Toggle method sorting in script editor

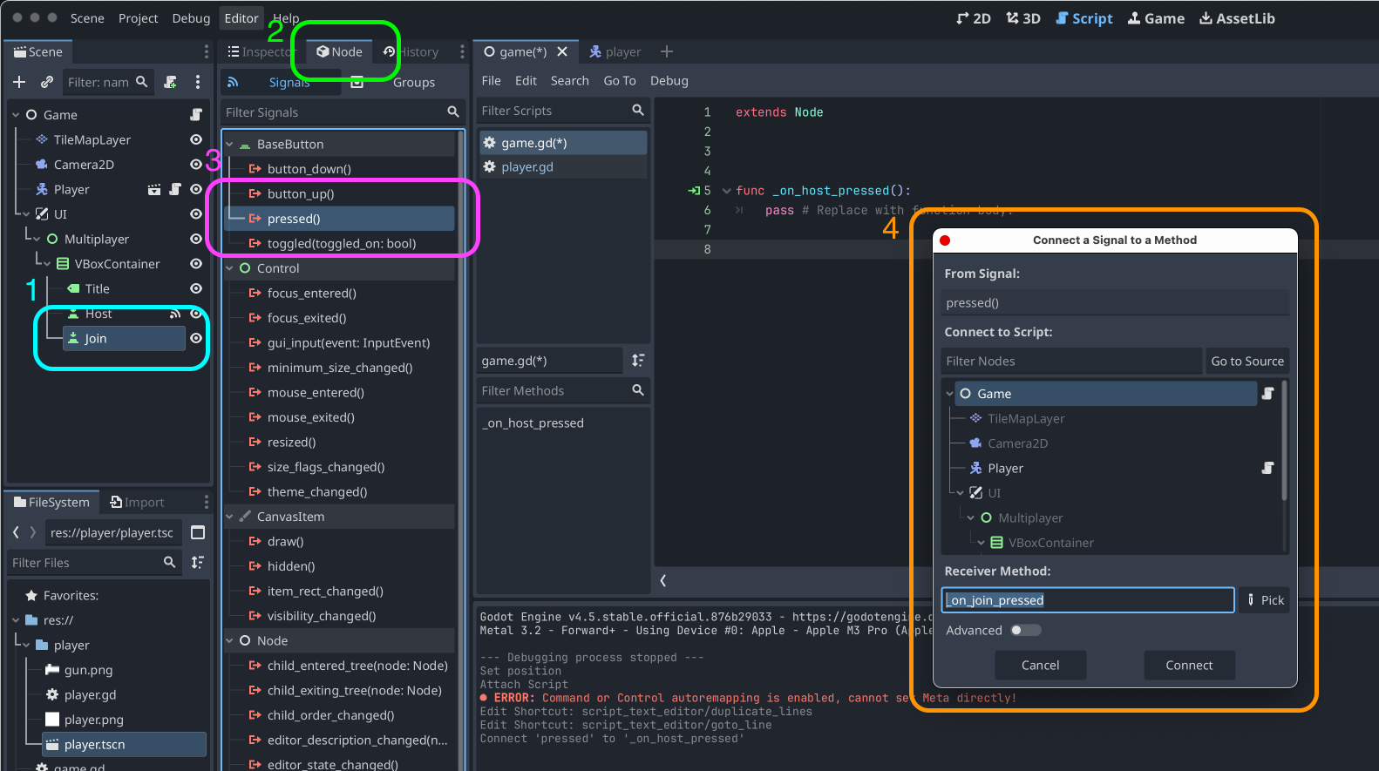coord(638,361)
